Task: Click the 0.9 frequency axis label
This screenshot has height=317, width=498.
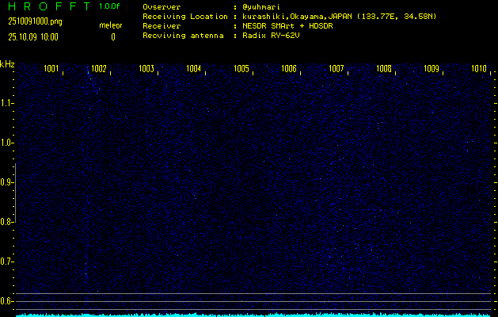Action: (7, 182)
